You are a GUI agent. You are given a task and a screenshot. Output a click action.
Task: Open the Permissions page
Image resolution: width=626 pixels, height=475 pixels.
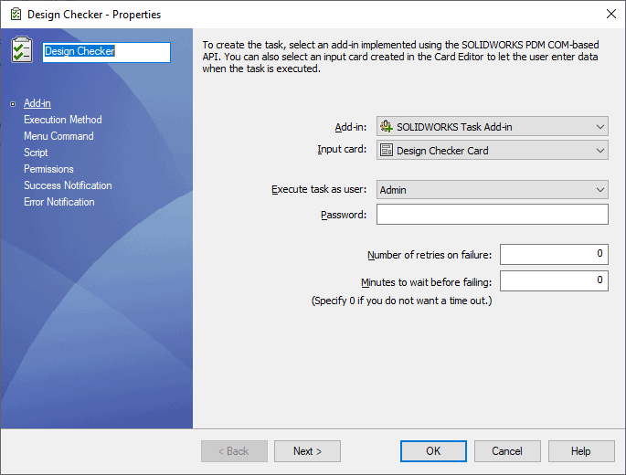pos(48,169)
